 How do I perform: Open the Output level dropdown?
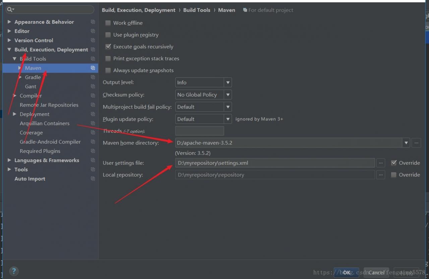point(203,82)
